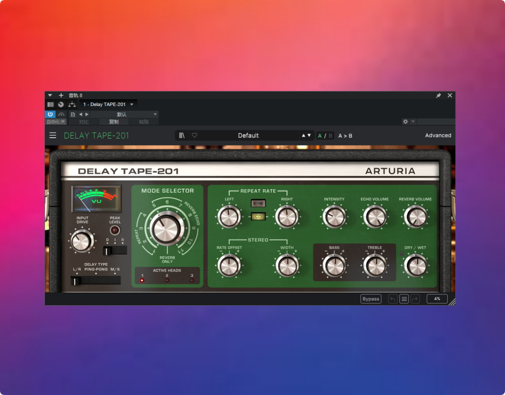Screen dimensions: 505x395
Task: Switch to state B
Action: click(330, 136)
